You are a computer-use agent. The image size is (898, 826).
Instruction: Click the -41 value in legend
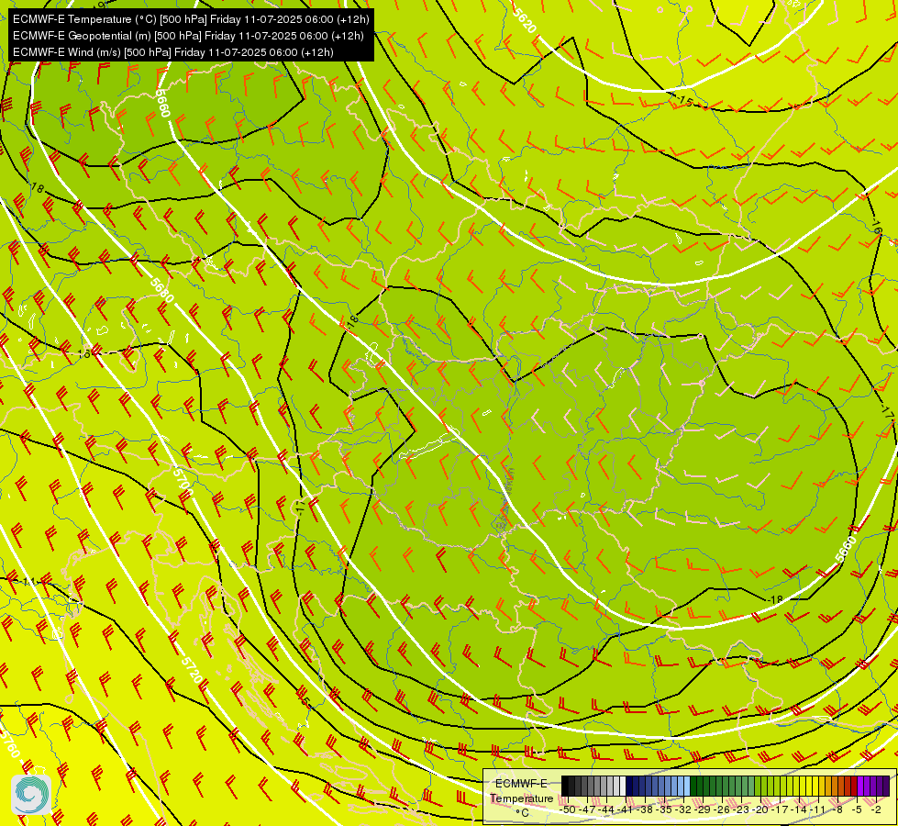(x=626, y=809)
